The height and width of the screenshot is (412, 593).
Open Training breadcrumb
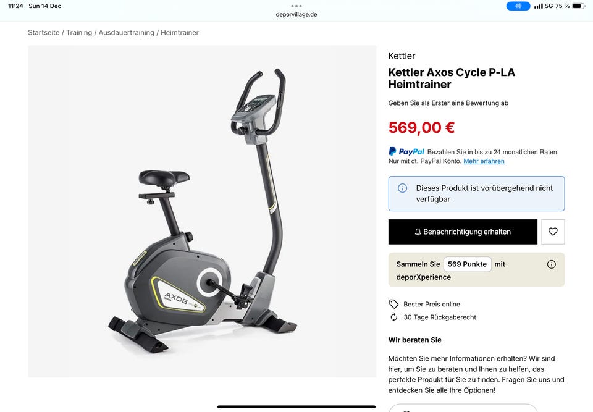pos(79,33)
